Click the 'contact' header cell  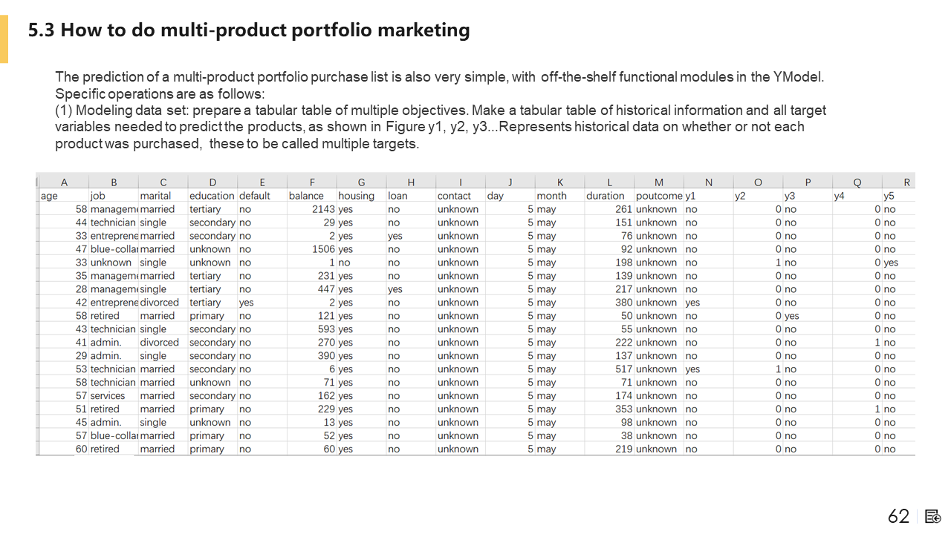454,196
